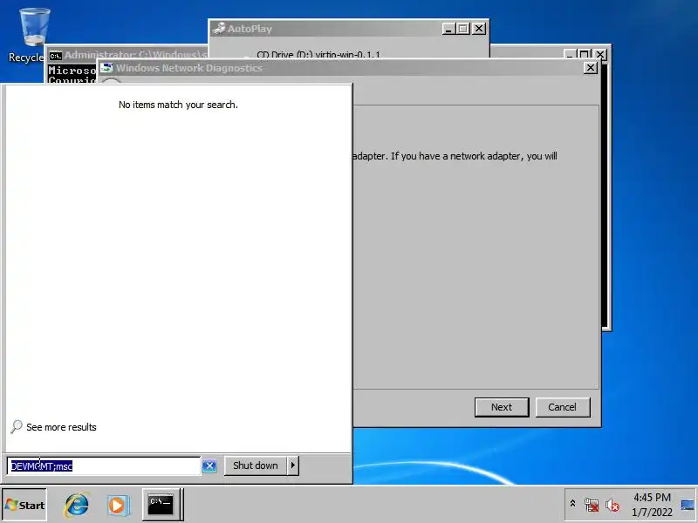Close the AutoPlay window
The width and height of the screenshot is (698, 523).
pos(478,29)
